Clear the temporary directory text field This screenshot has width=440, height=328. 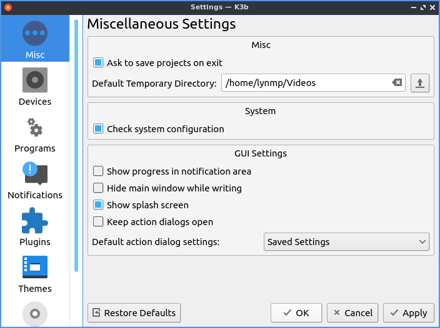point(396,83)
